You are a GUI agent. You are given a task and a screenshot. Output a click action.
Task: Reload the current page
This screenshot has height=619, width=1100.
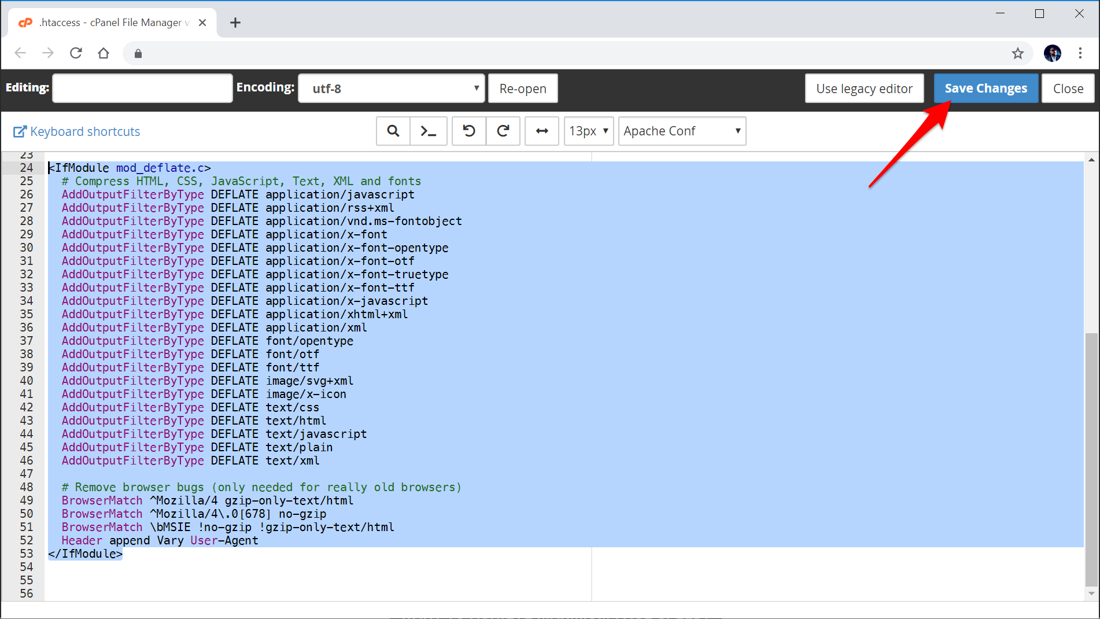click(76, 53)
